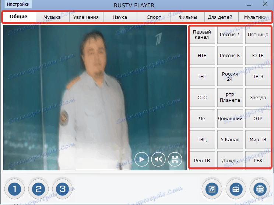Switch to the Музыка tab
The image size is (274, 205).
point(52,17)
